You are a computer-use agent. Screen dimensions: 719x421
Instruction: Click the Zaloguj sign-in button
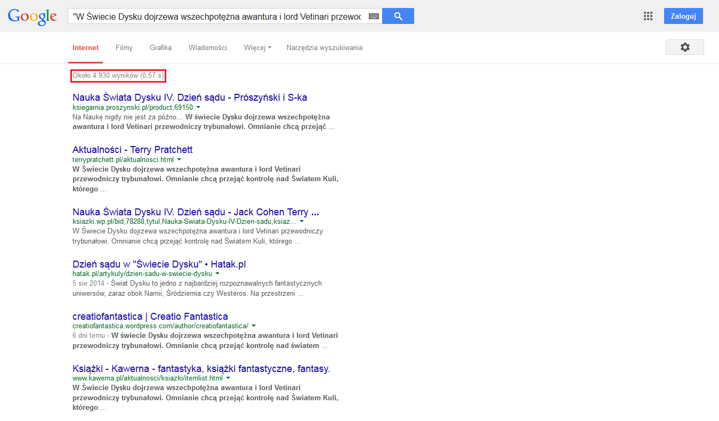tap(683, 16)
